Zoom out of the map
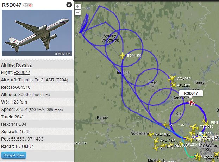 [78, 12]
